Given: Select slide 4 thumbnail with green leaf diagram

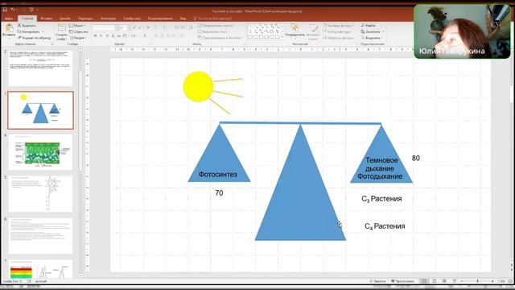Looking at the screenshot, I should [x=40, y=152].
